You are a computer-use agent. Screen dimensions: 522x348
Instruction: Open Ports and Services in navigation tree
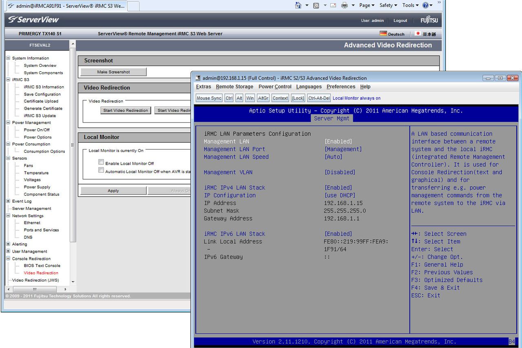tap(41, 230)
